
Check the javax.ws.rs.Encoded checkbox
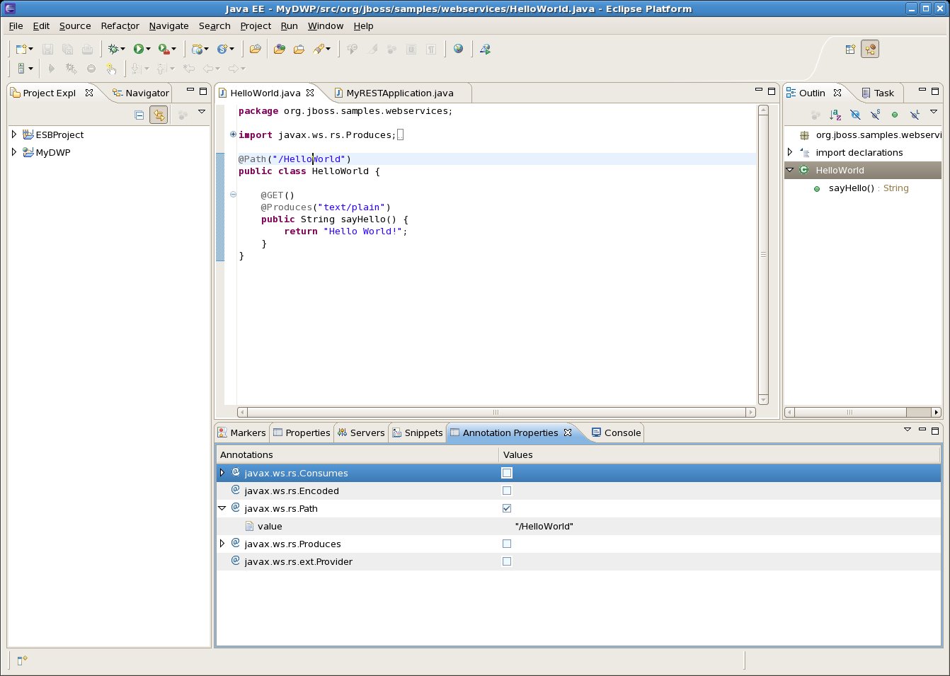point(507,491)
